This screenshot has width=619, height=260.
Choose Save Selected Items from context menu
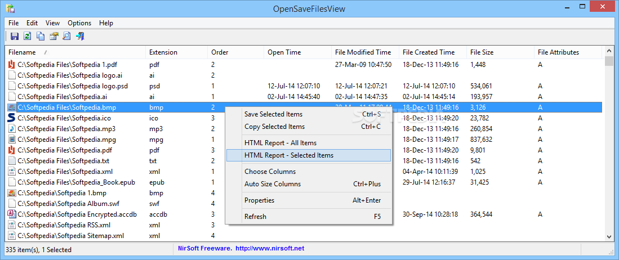click(309, 114)
